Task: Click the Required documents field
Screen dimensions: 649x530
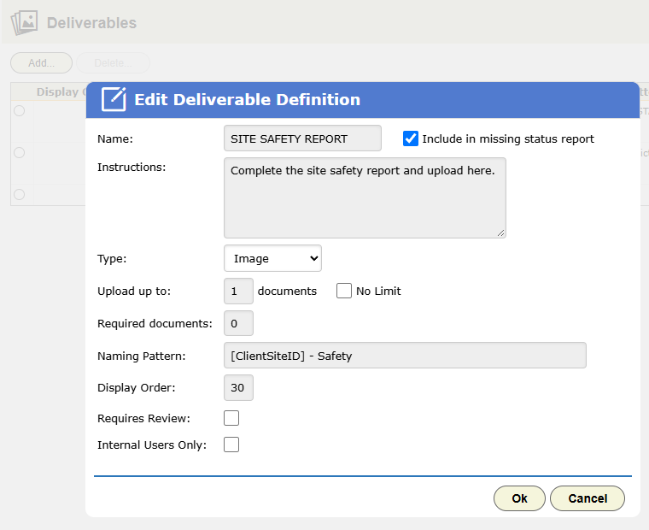Action: (238, 323)
